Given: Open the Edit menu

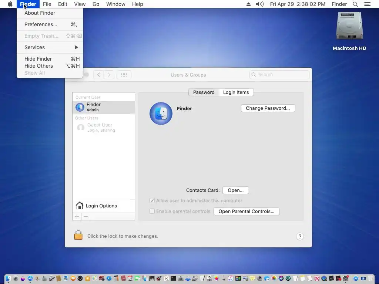Looking at the screenshot, I should tap(63, 4).
